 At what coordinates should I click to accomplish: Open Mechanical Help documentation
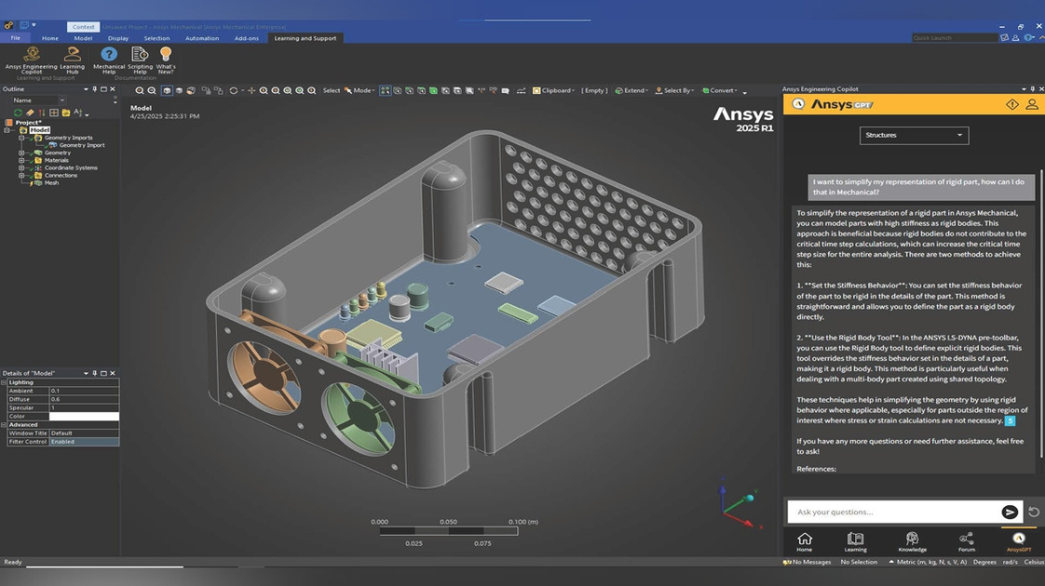click(x=109, y=60)
